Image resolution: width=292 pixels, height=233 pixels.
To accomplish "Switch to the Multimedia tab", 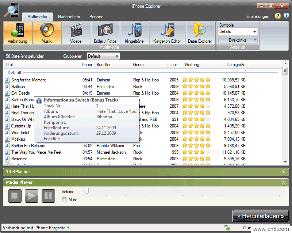I will (37, 17).
